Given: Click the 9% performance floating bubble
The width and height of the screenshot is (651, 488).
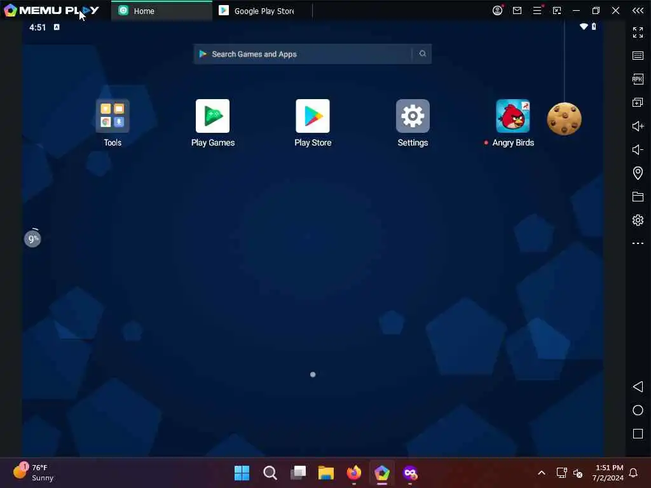Looking at the screenshot, I should pos(32,239).
